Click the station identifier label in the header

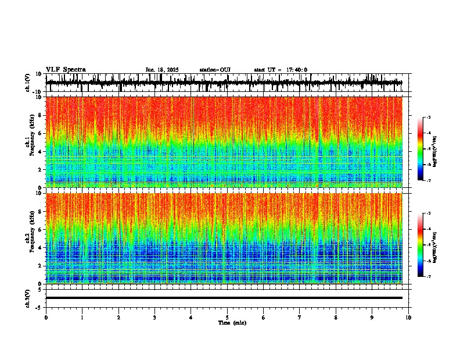pos(215,70)
